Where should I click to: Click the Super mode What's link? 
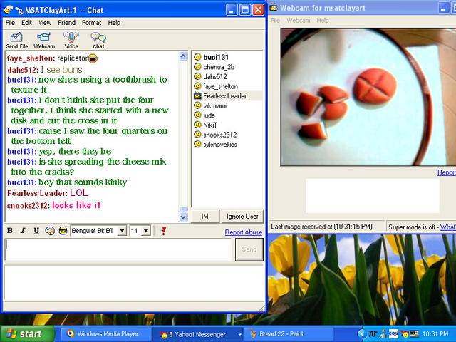tap(448, 227)
